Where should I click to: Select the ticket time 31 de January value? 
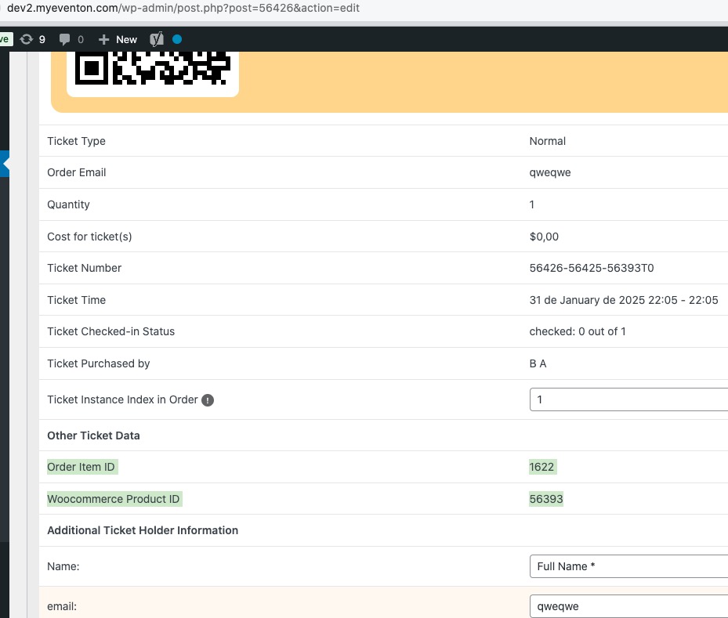click(x=624, y=300)
